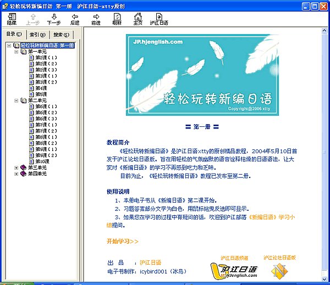Click the open book icon of 第二单元
Image resolution: width=330 pixels, height=285 pixels.
click(24, 100)
